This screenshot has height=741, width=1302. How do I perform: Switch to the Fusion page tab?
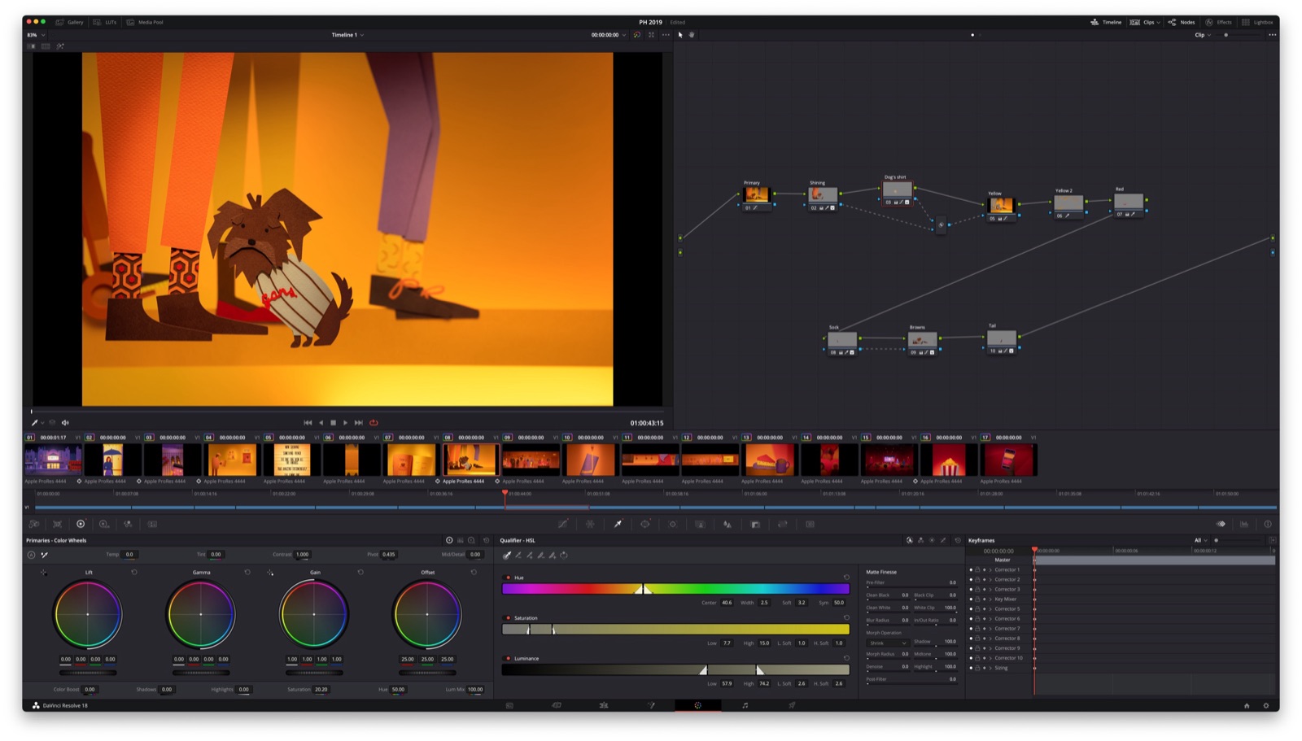(x=651, y=705)
